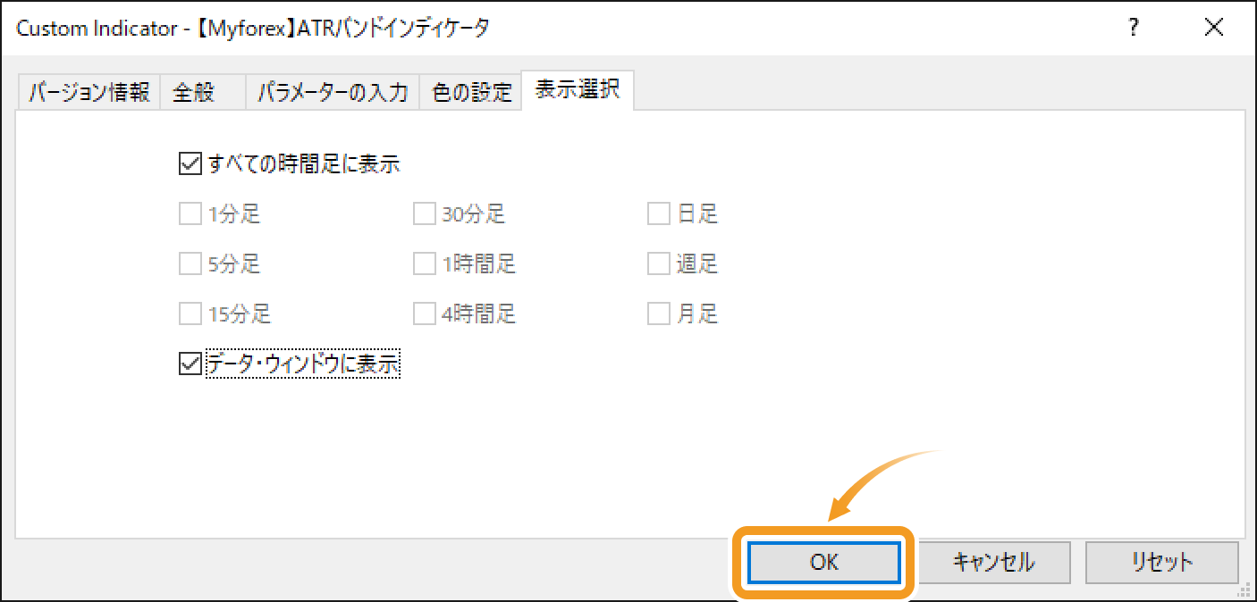The image size is (1257, 602).
Task: Select the 表示選択 tab
Action: click(x=577, y=89)
